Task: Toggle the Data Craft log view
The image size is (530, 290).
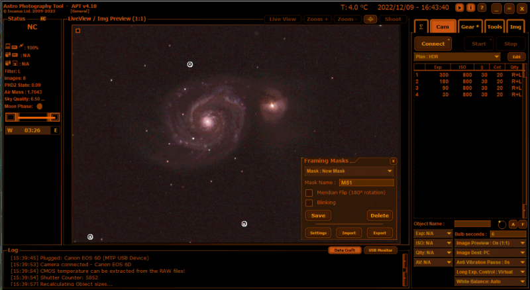Action: 344,250
